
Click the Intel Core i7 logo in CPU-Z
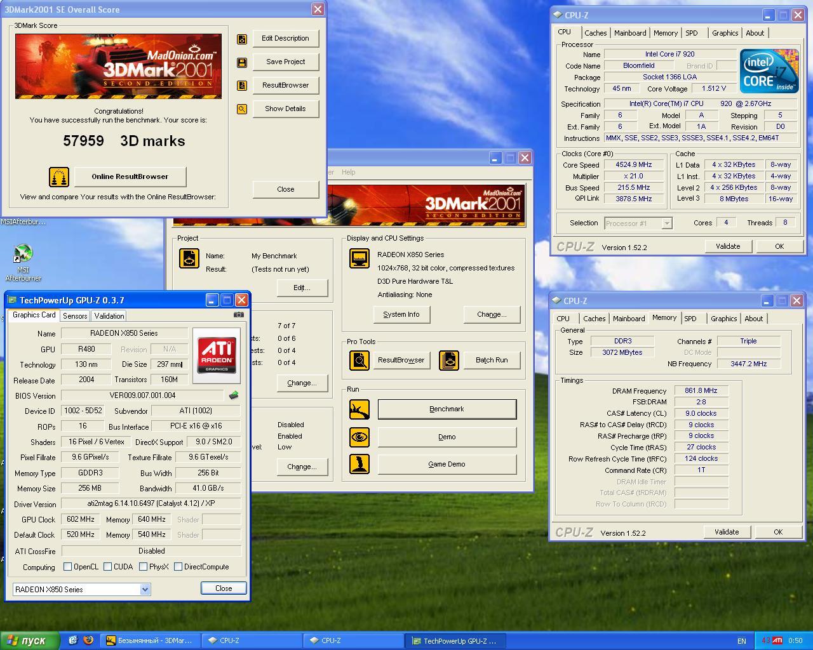769,72
